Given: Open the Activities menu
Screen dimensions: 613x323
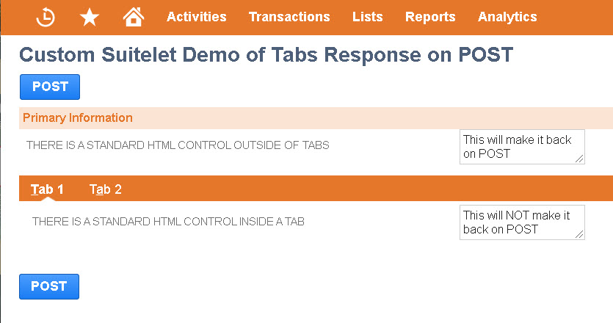Looking at the screenshot, I should tap(197, 17).
